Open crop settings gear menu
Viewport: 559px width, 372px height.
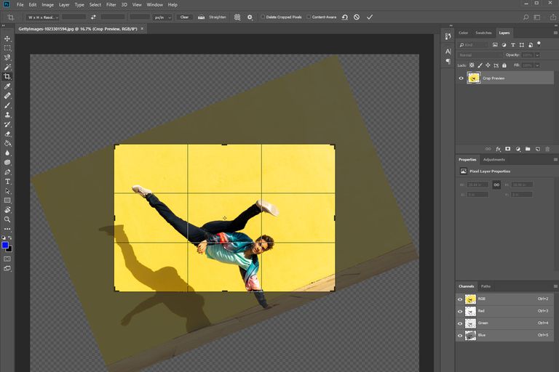[x=250, y=17]
